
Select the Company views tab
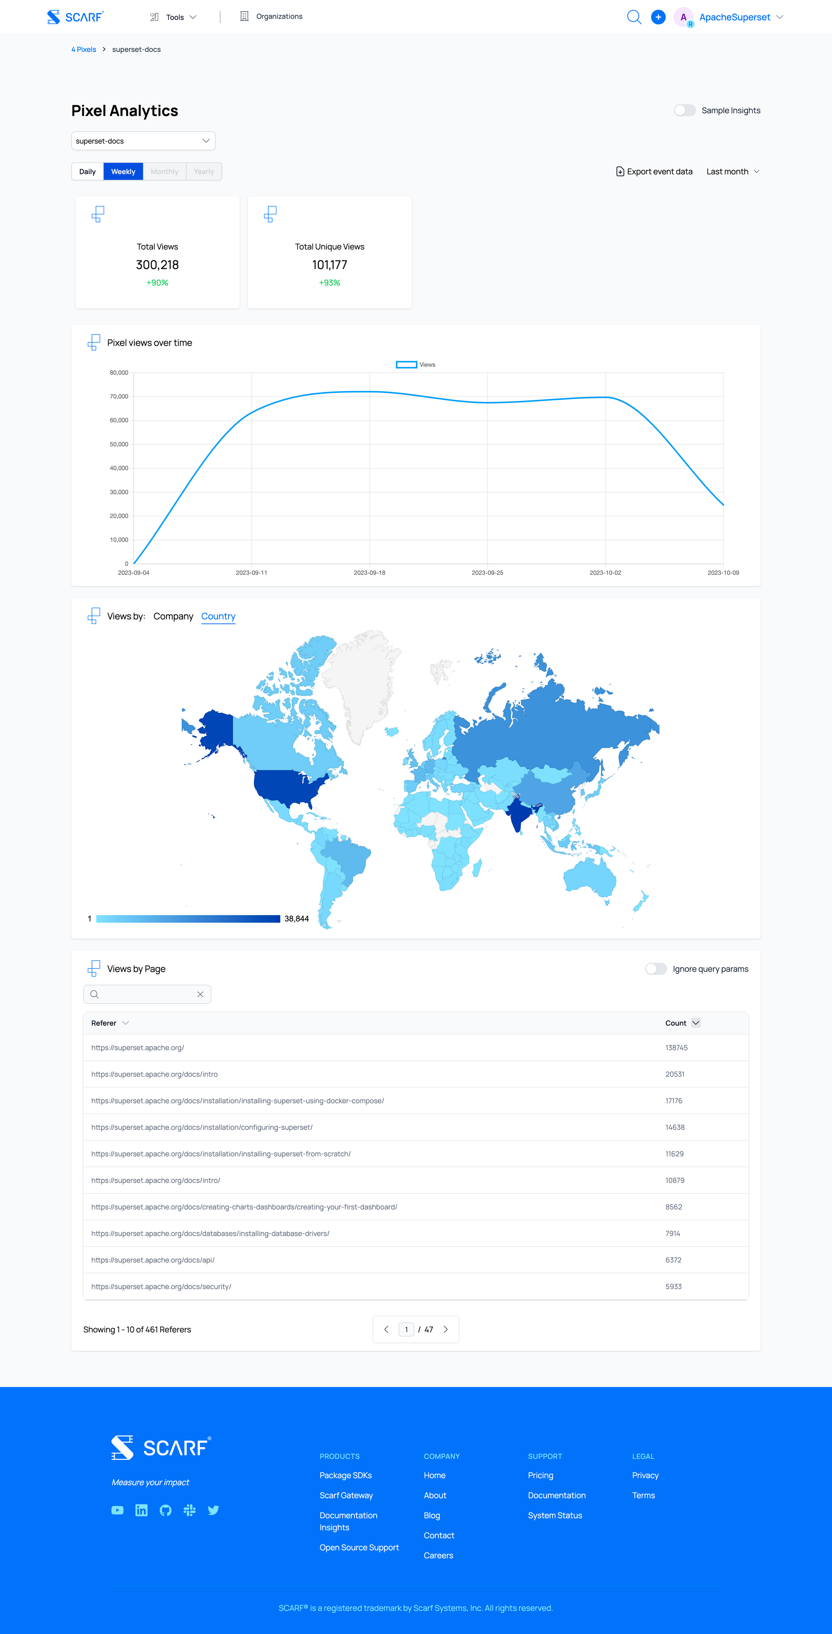(x=173, y=616)
